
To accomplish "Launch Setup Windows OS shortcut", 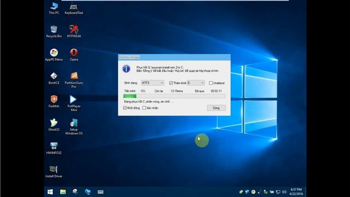I will (74, 127).
